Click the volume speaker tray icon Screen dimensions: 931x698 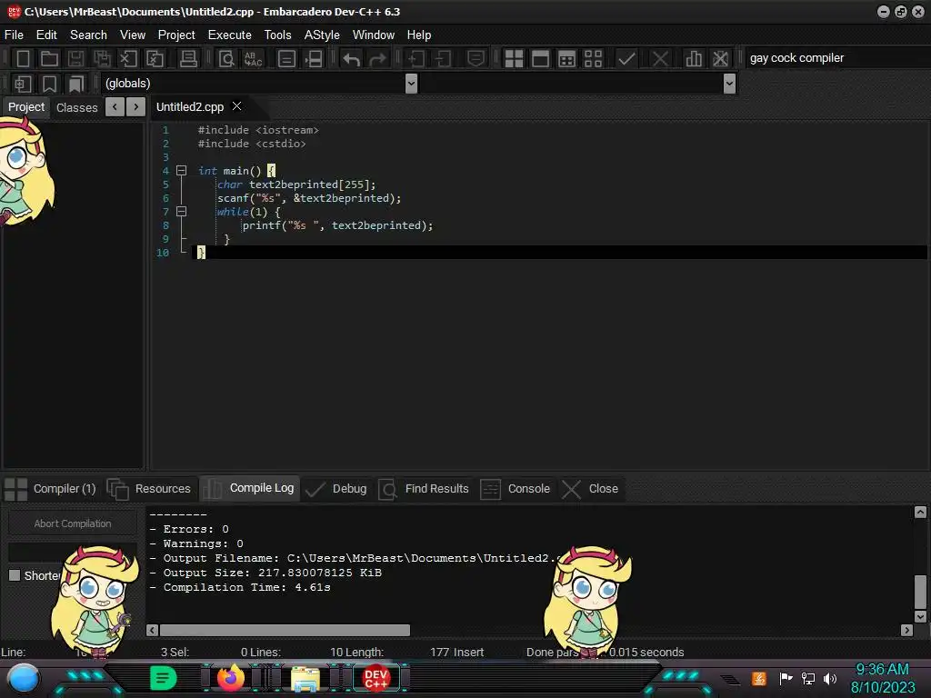click(x=830, y=678)
